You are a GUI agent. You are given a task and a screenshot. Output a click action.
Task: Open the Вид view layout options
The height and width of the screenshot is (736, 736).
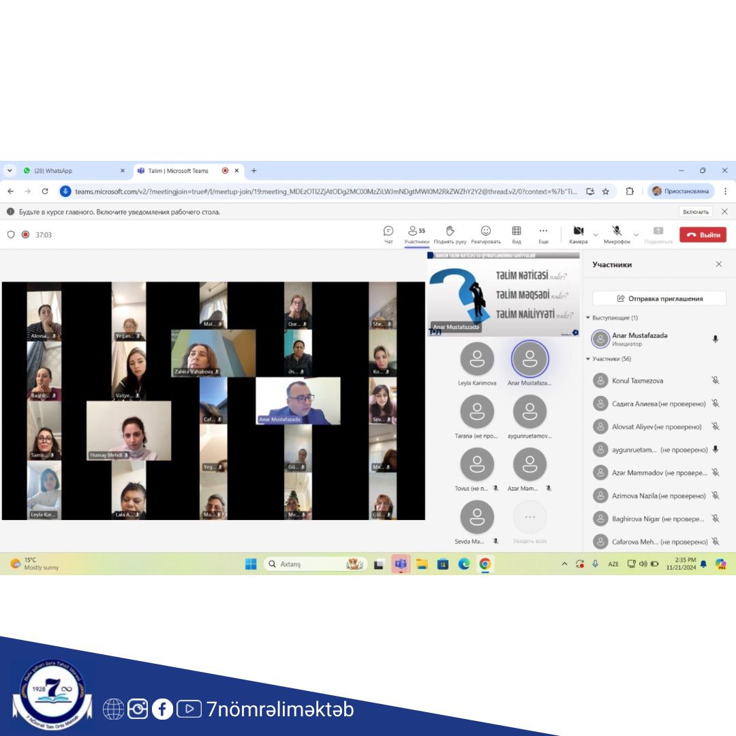pyautogui.click(x=517, y=234)
